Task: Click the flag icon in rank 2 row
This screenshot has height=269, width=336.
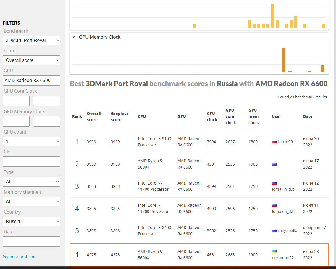Action: (274, 164)
